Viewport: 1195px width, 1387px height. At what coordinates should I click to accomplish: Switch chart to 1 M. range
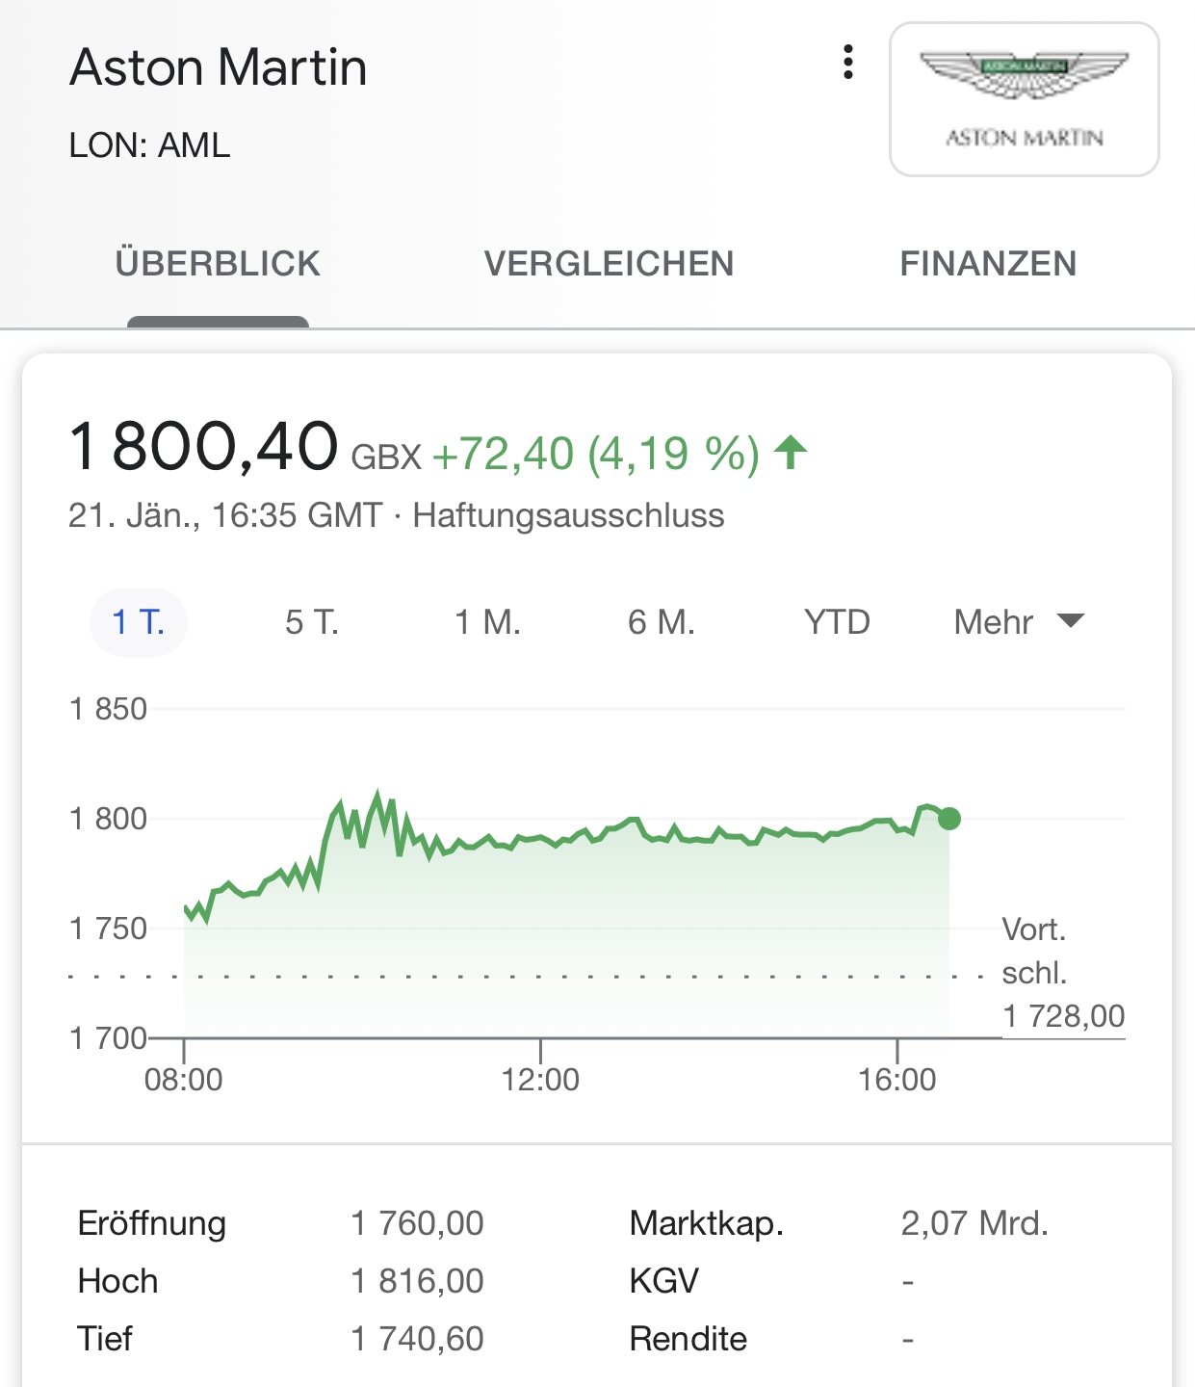(487, 622)
